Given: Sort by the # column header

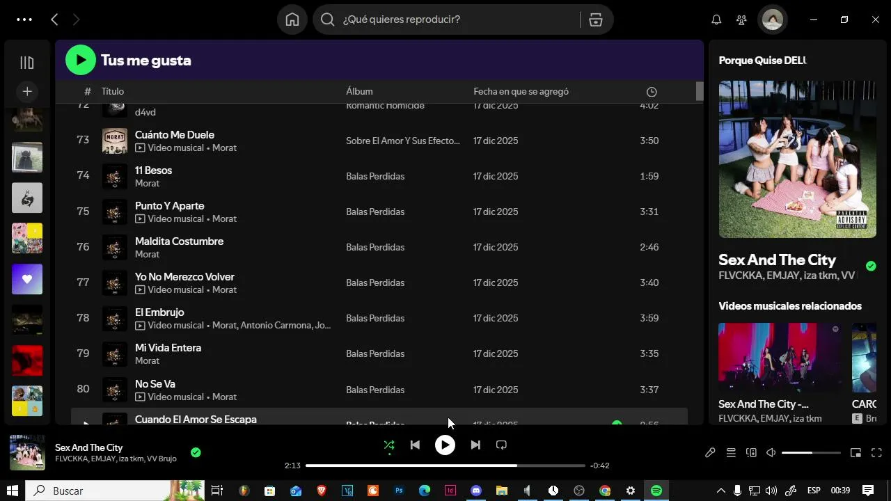Looking at the screenshot, I should coord(88,91).
